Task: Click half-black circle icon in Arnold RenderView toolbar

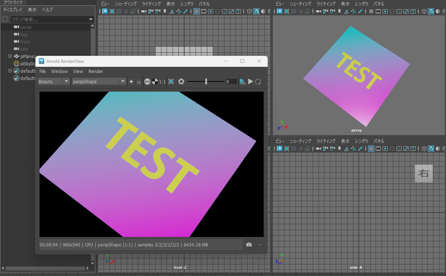Action: point(155,81)
